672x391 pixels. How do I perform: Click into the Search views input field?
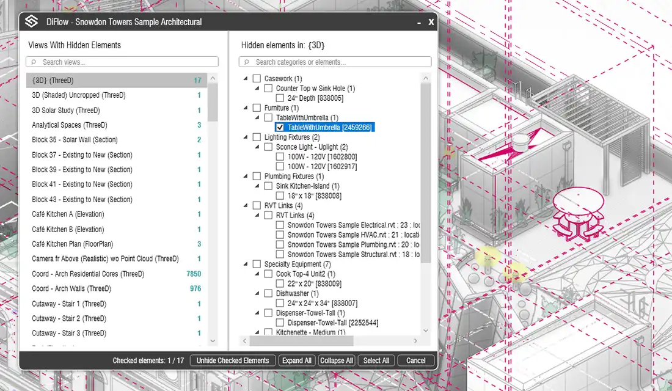pyautogui.click(x=125, y=62)
